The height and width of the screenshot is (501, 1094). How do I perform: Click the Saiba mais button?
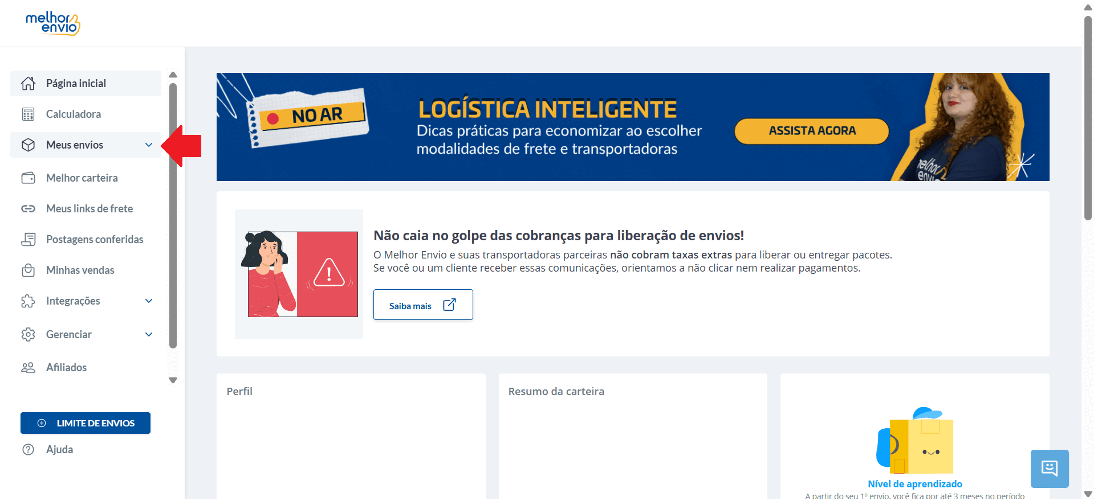[423, 305]
